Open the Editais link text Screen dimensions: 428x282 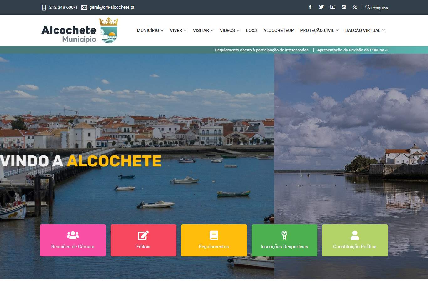(x=143, y=247)
